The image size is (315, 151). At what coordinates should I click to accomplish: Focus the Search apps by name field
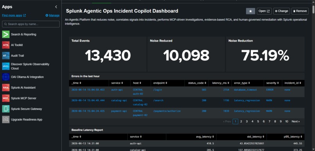point(31,24)
